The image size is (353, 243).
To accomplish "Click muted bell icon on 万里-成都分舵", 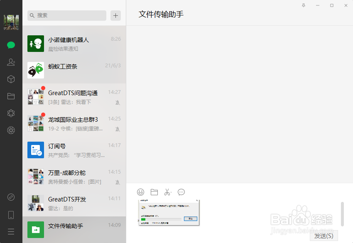I will point(118,182).
